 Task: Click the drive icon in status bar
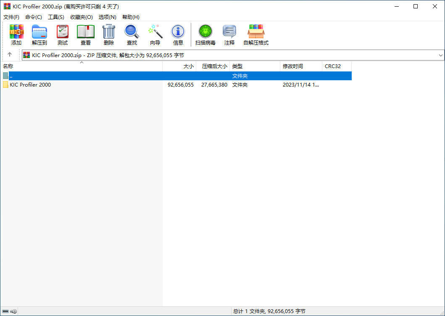click(x=5, y=311)
